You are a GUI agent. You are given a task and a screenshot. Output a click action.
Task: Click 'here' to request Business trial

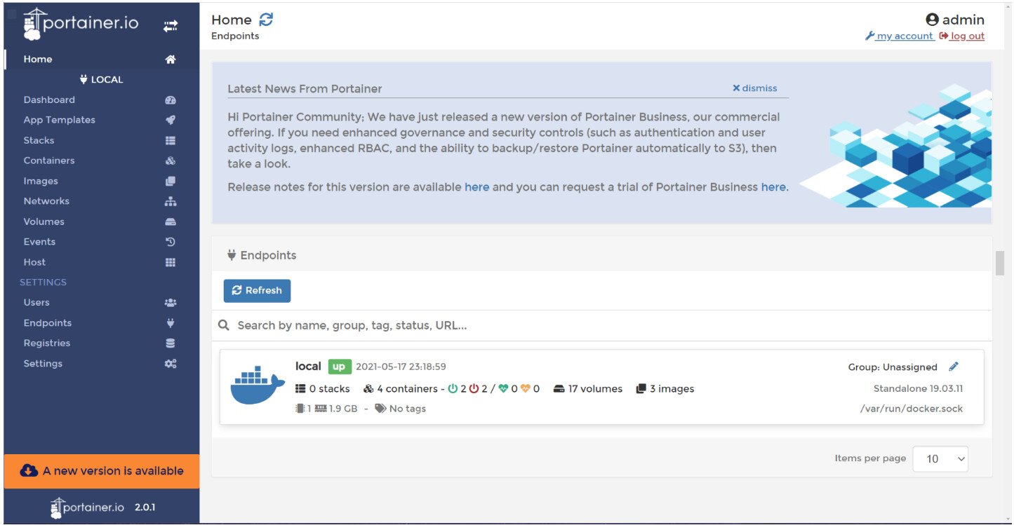click(x=773, y=187)
